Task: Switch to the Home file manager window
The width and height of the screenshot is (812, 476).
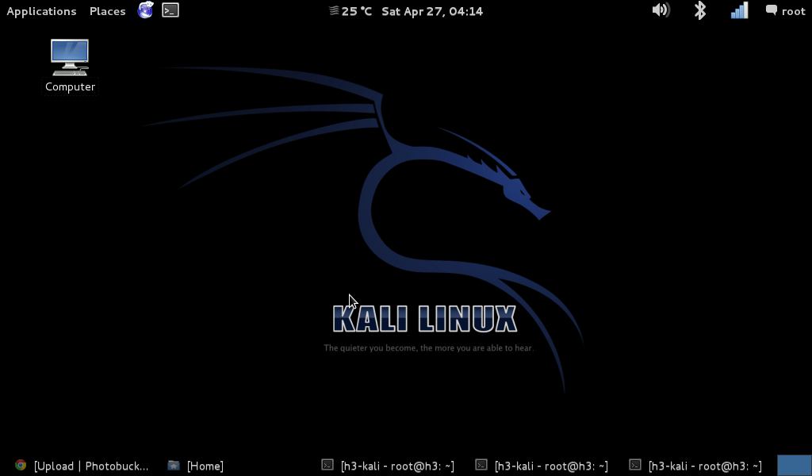Action: [x=196, y=466]
